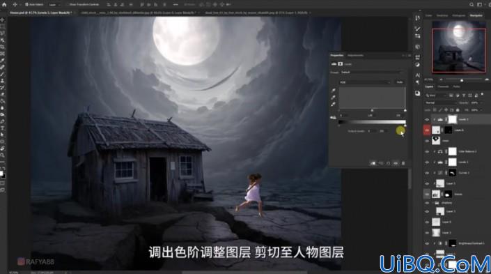Select the Type tool in the toolbox
The image size is (491, 274).
[x=3, y=128]
